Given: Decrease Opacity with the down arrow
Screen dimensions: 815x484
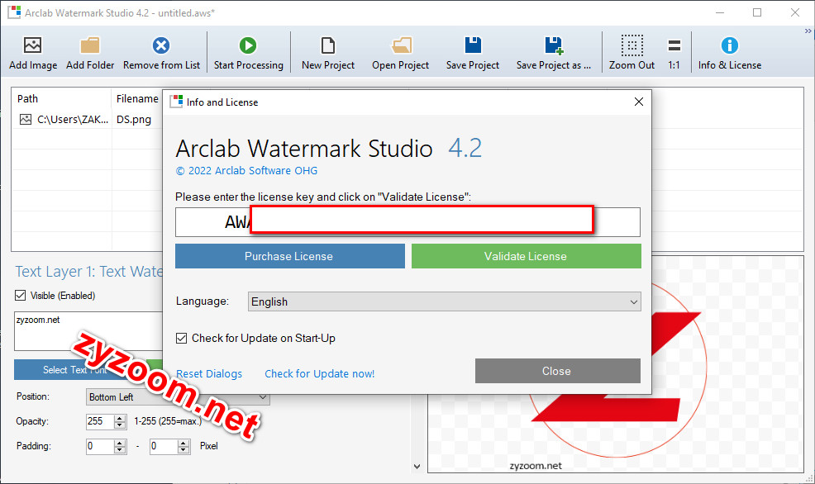Looking at the screenshot, I should (120, 425).
